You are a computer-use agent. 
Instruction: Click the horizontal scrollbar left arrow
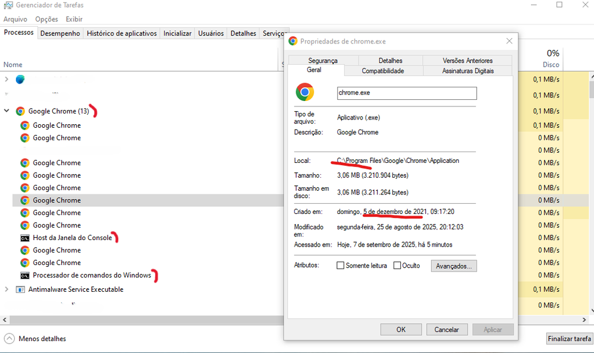coord(5,320)
